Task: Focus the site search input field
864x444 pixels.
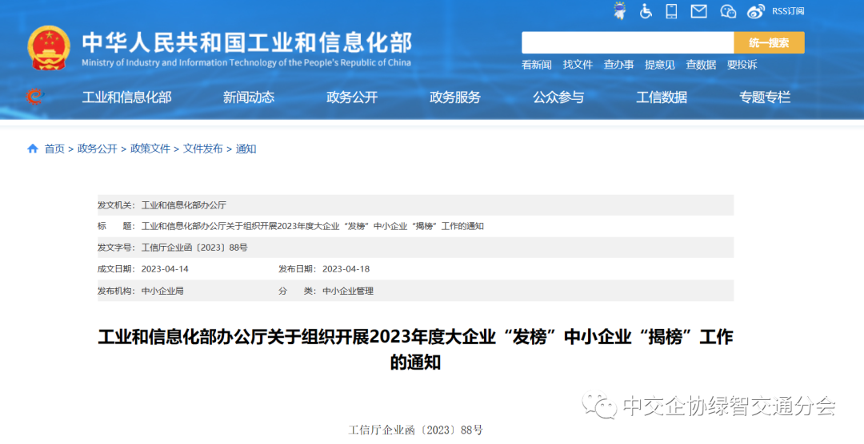Action: click(628, 42)
